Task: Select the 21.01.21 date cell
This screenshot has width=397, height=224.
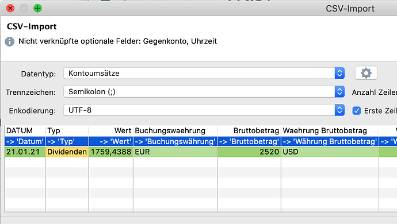Action: coord(25,152)
